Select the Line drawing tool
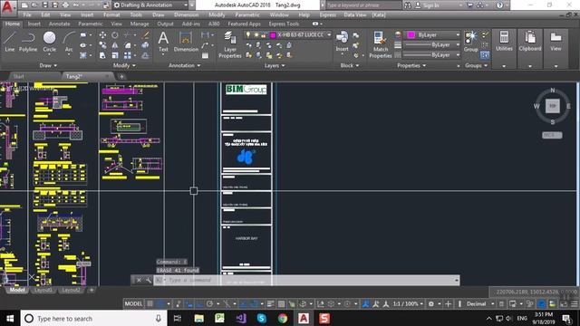The image size is (580, 326). pyautogui.click(x=10, y=42)
